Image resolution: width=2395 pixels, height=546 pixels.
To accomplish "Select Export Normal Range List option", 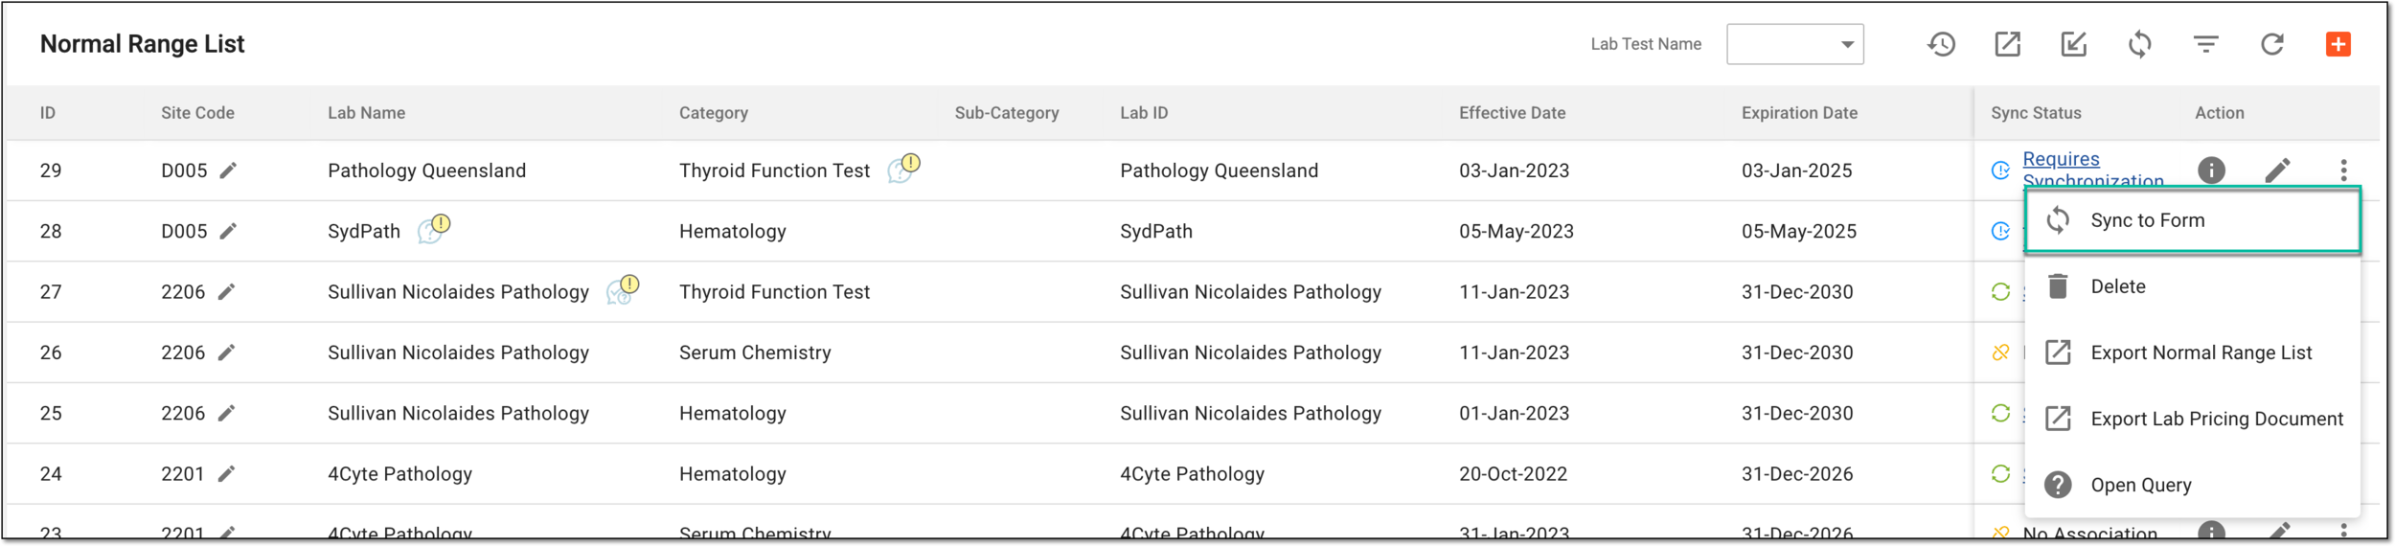I will (x=2192, y=353).
